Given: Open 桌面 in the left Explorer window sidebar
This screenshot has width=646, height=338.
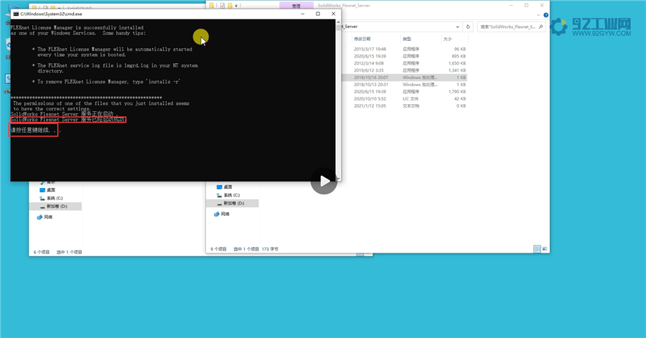Looking at the screenshot, I should pos(47,189).
